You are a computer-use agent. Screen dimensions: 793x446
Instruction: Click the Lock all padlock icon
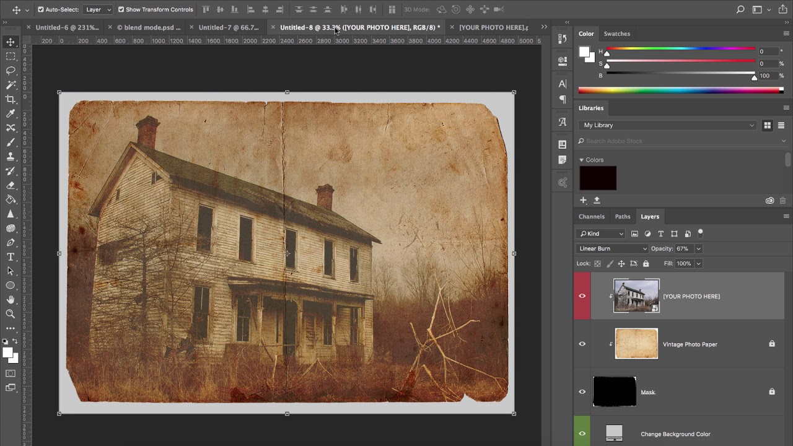(x=646, y=263)
